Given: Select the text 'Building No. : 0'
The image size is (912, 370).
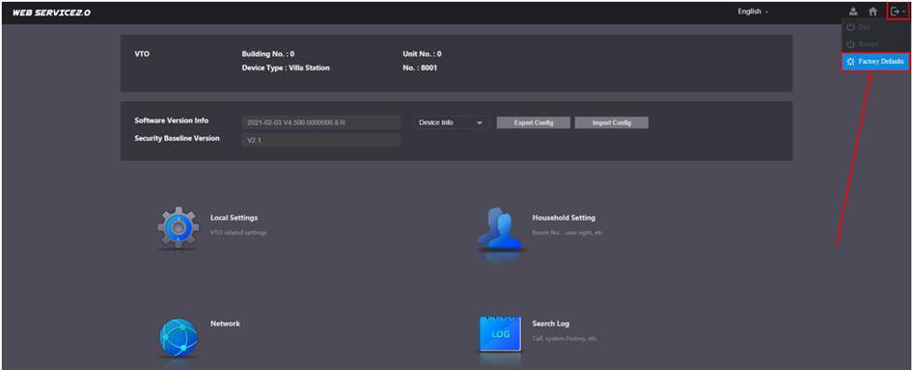Looking at the screenshot, I should pyautogui.click(x=267, y=53).
